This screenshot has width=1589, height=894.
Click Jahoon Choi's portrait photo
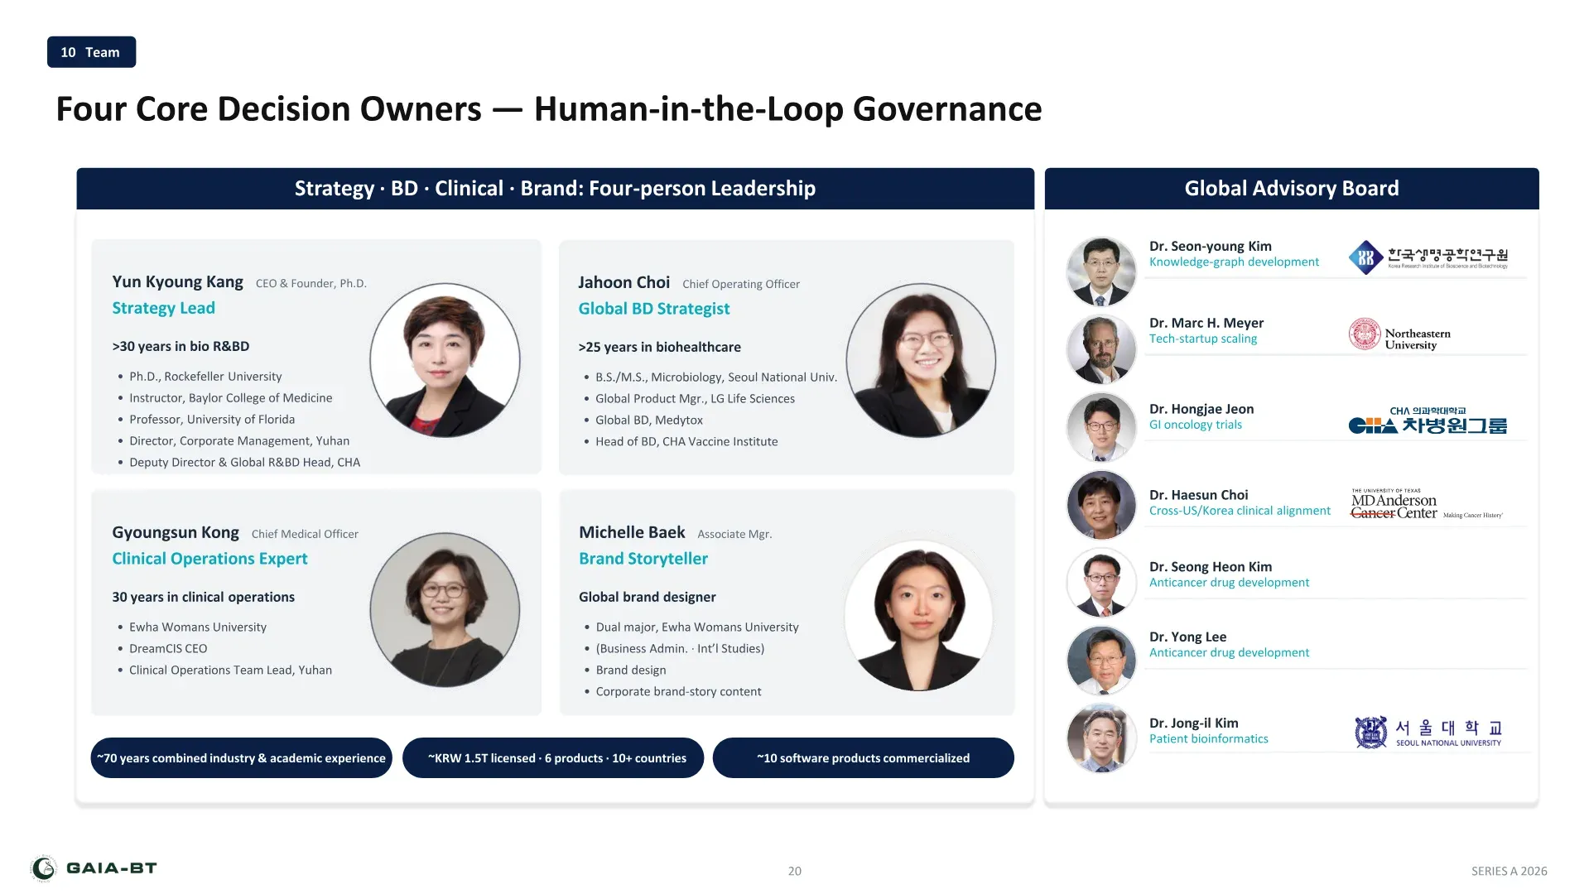click(x=921, y=361)
